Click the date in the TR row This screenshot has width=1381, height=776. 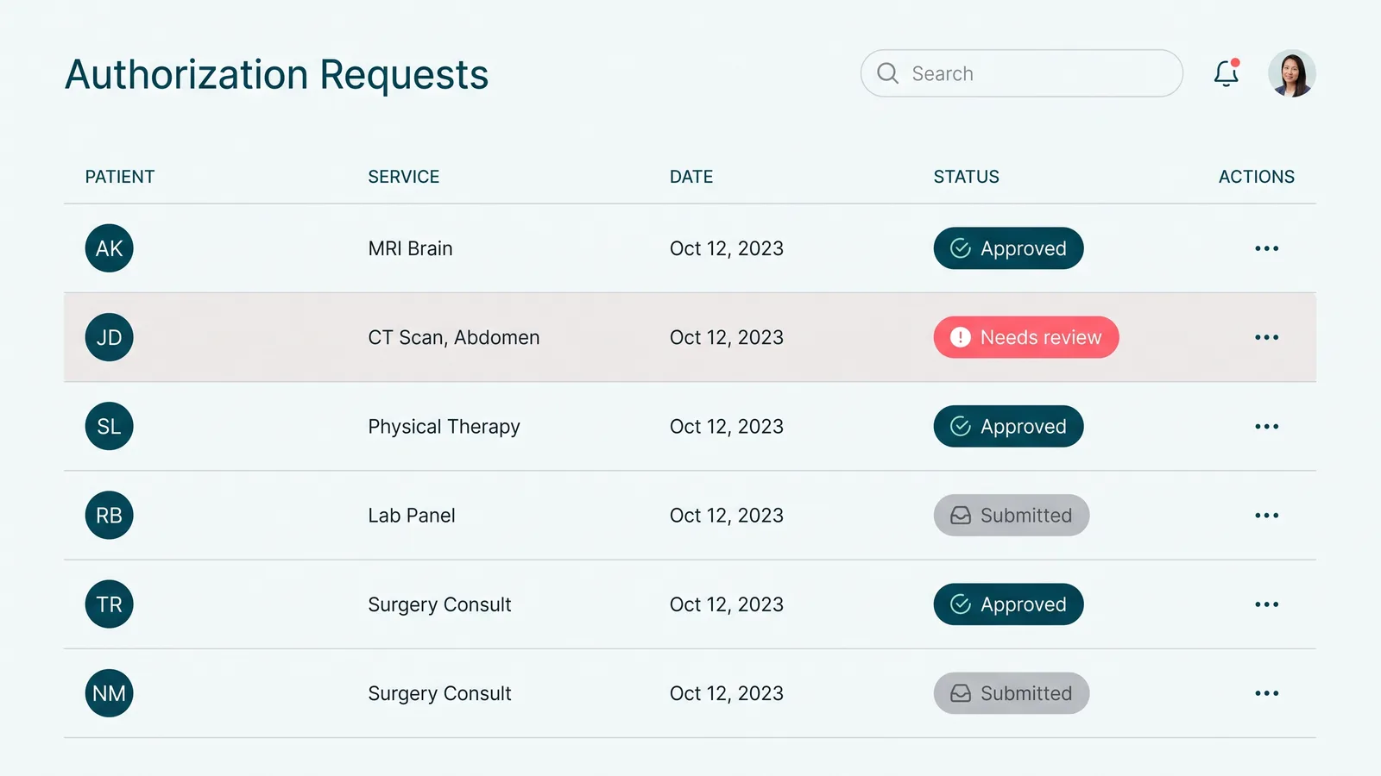tap(727, 604)
